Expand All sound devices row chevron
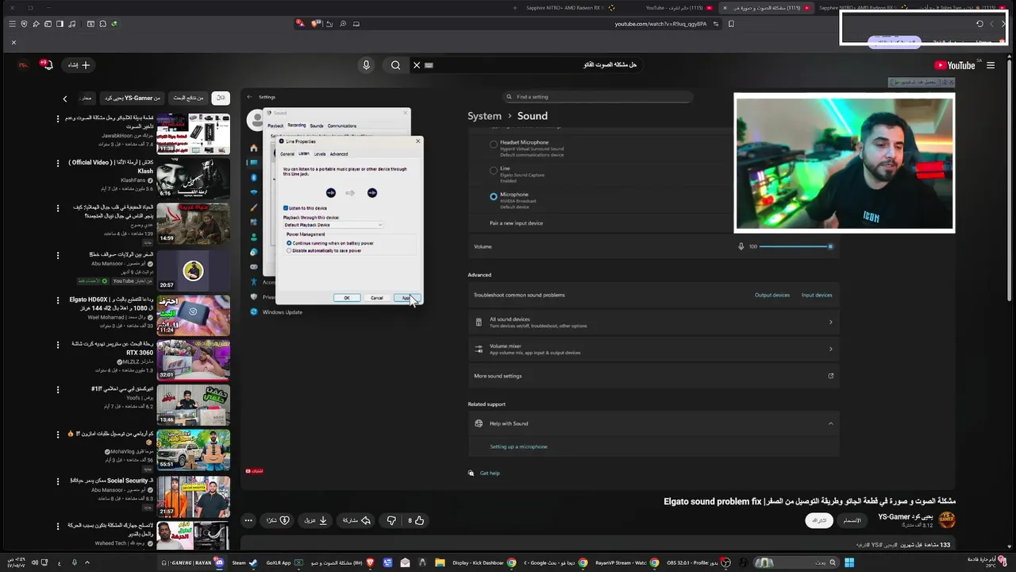1016x572 pixels. pyautogui.click(x=831, y=323)
